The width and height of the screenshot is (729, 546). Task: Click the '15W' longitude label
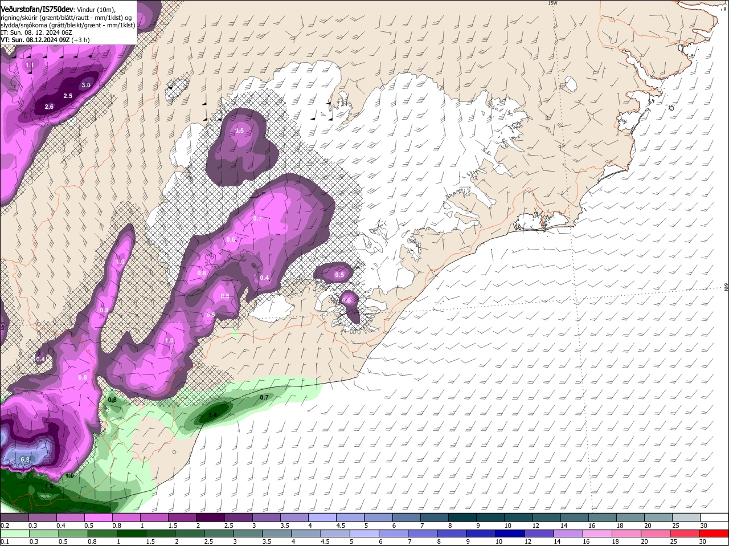click(x=552, y=3)
